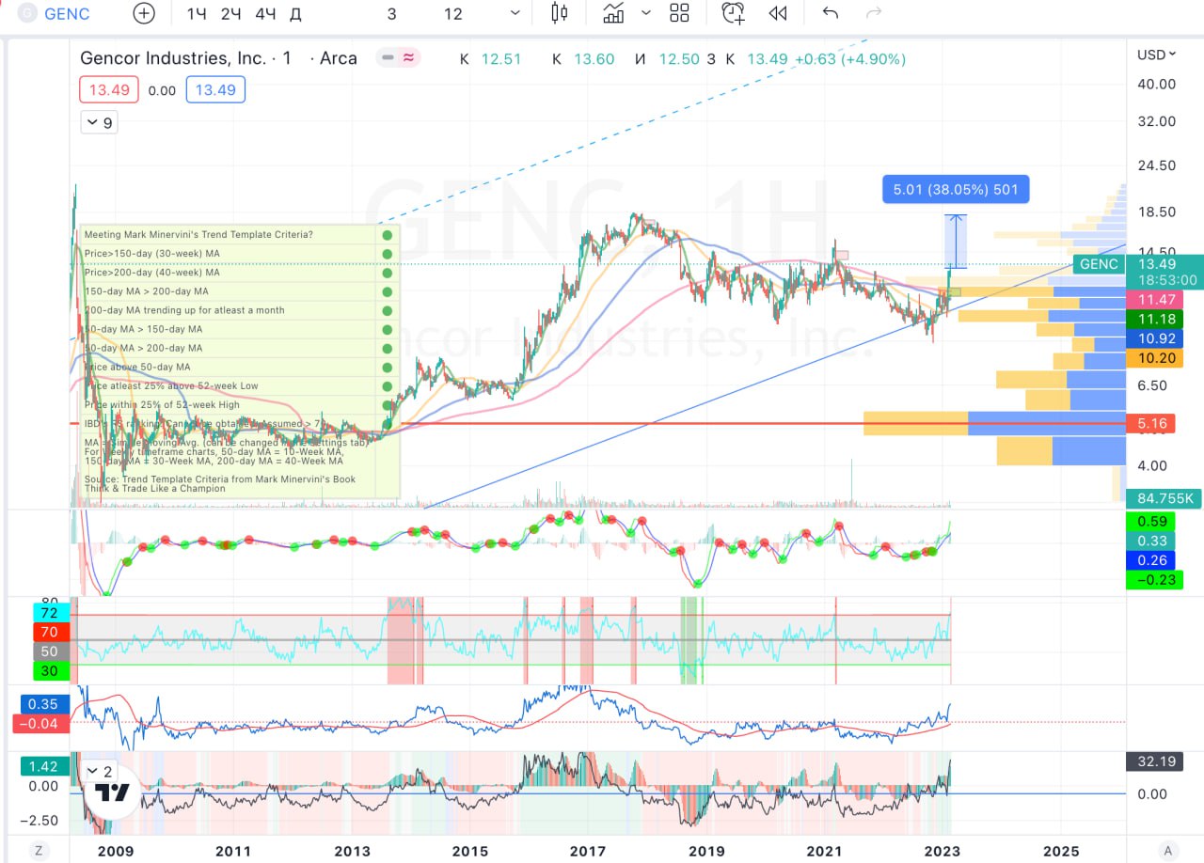Click the GENC price label on scale

(x=1098, y=264)
